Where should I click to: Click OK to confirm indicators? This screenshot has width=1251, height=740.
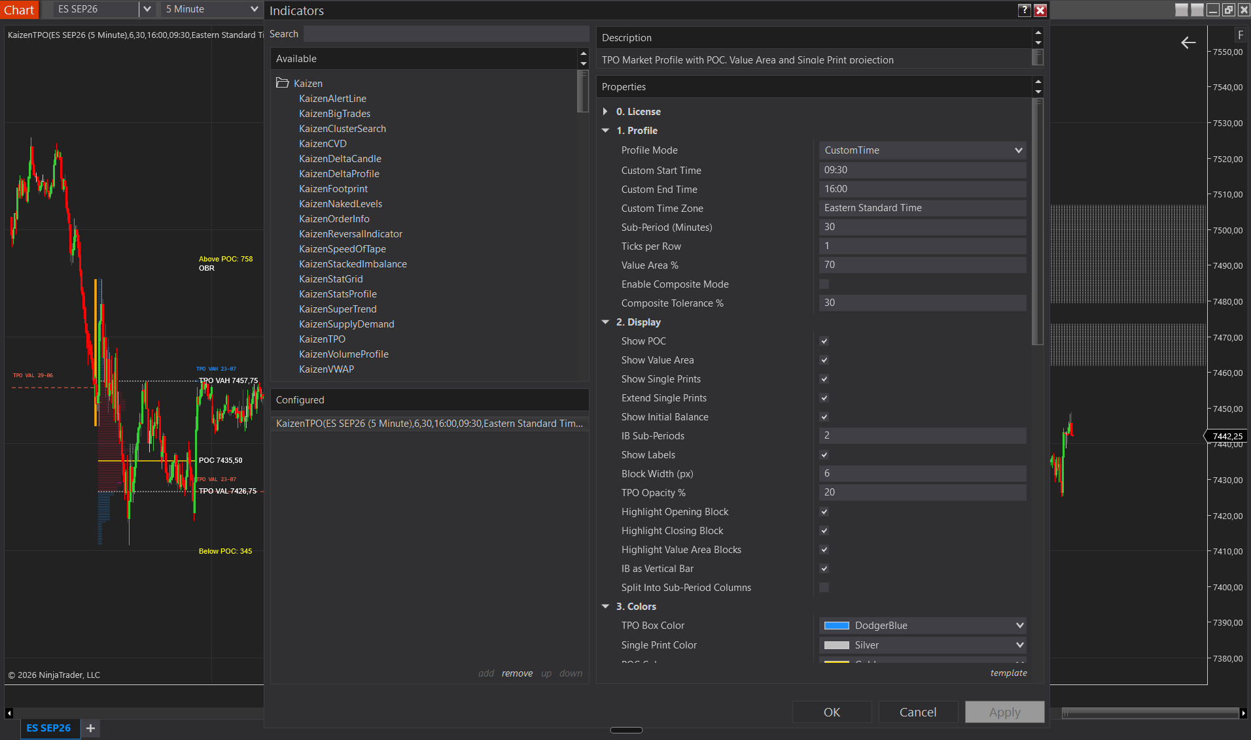click(832, 712)
